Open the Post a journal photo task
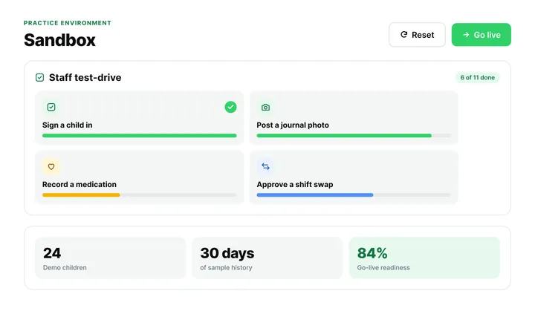535x334 pixels. [354, 118]
